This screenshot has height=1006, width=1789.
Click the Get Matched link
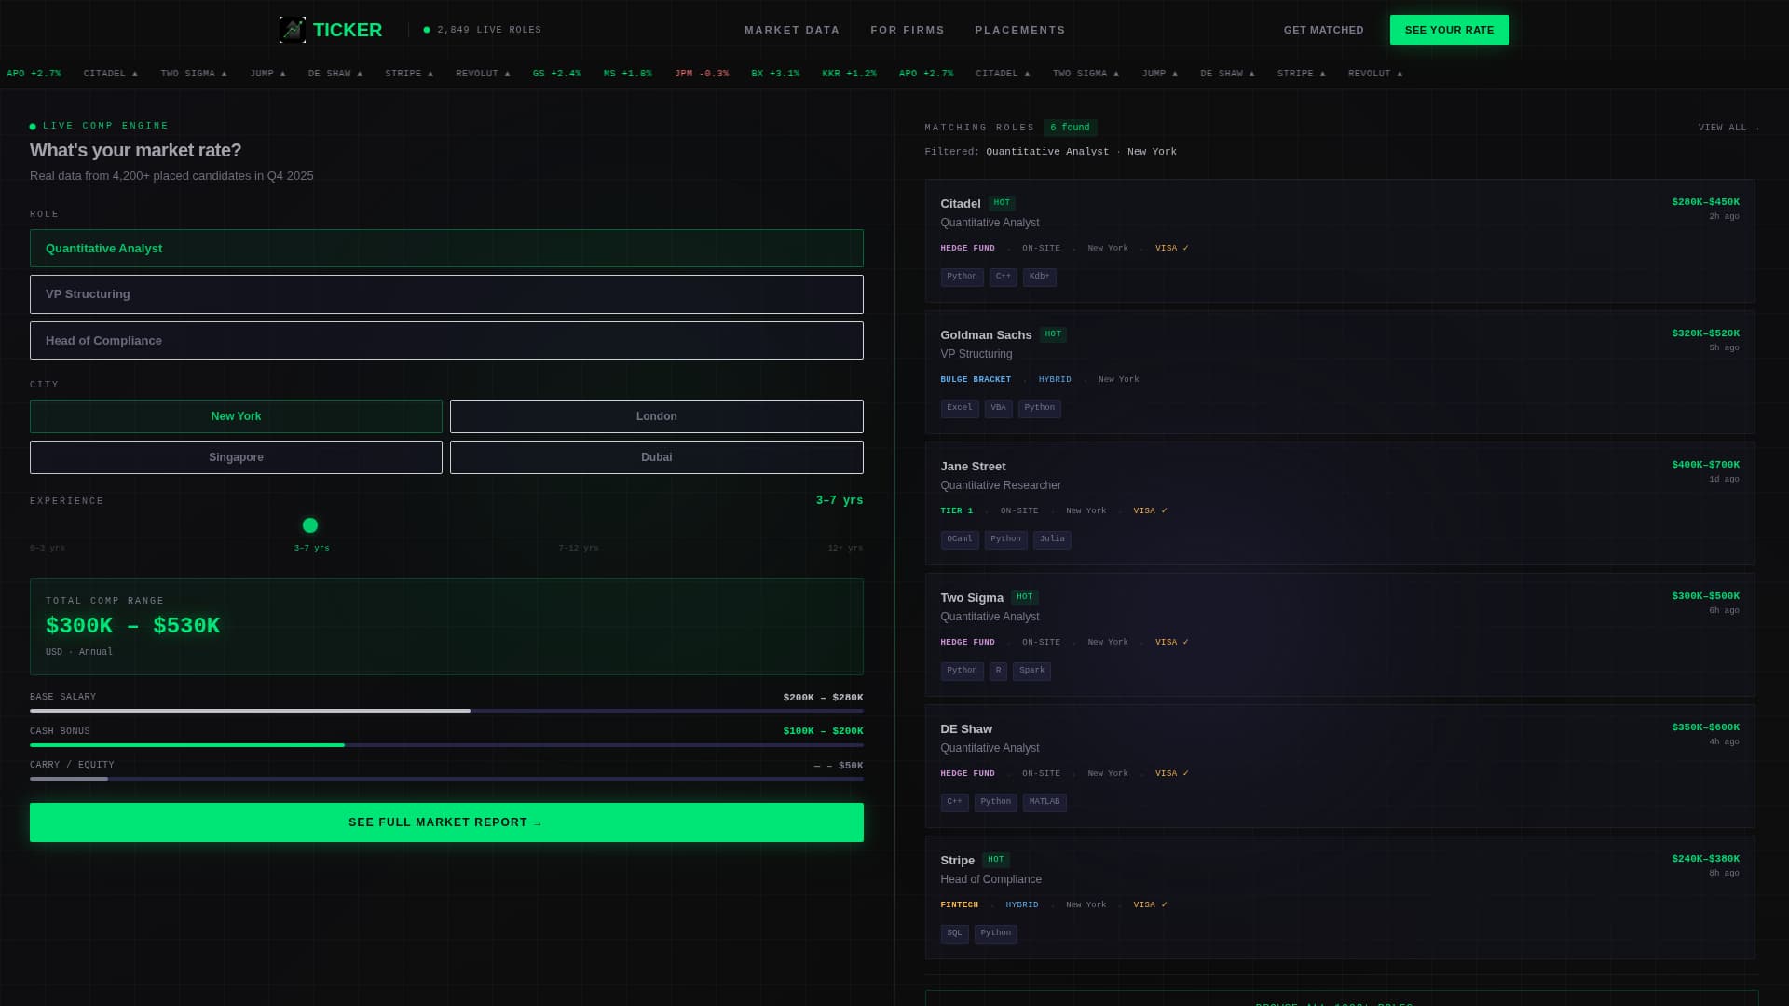pos(1324,30)
